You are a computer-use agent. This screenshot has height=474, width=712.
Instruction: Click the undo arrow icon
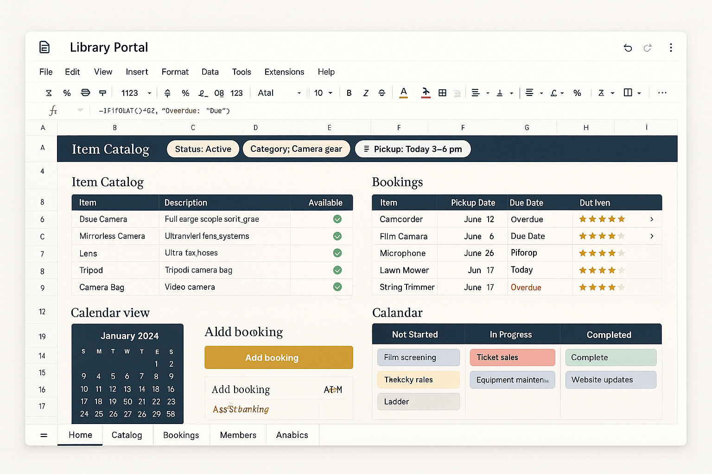(x=628, y=48)
